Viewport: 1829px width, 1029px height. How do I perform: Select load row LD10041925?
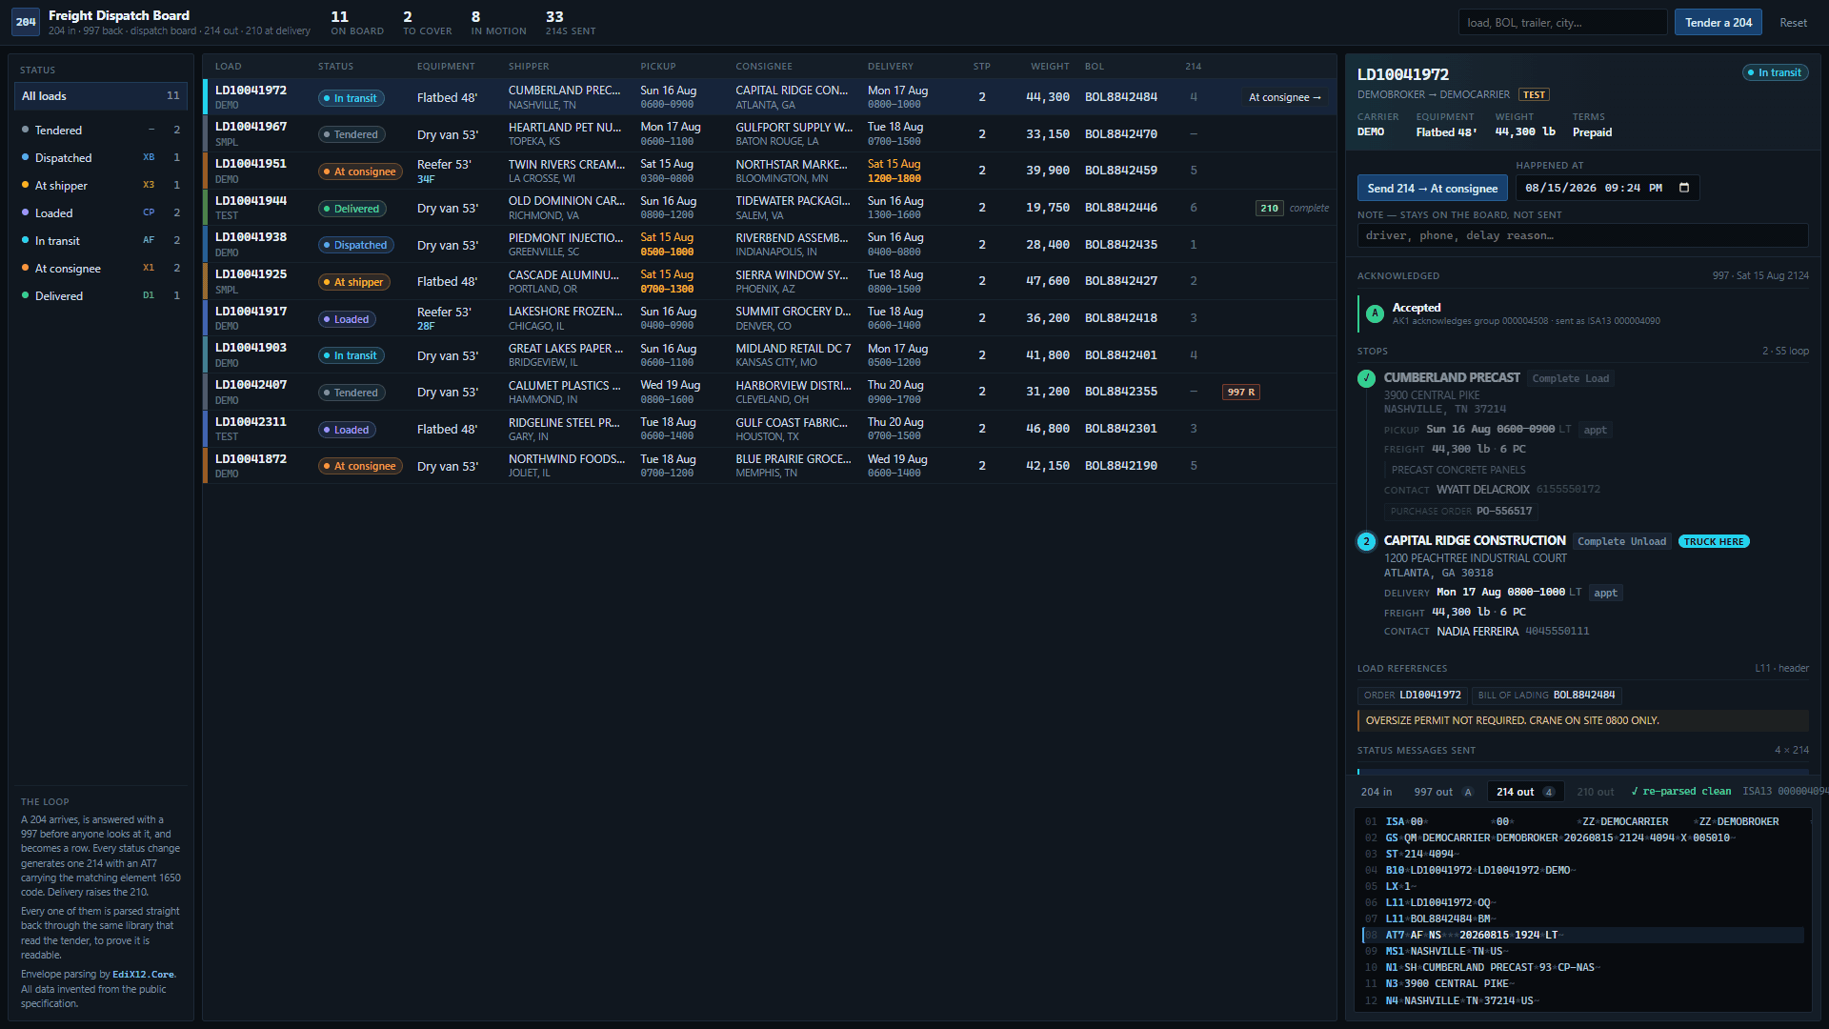click(x=768, y=281)
